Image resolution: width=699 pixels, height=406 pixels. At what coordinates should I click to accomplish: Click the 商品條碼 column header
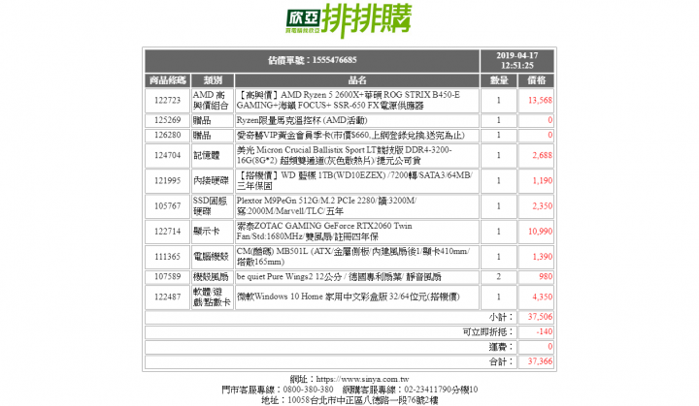click(168, 80)
